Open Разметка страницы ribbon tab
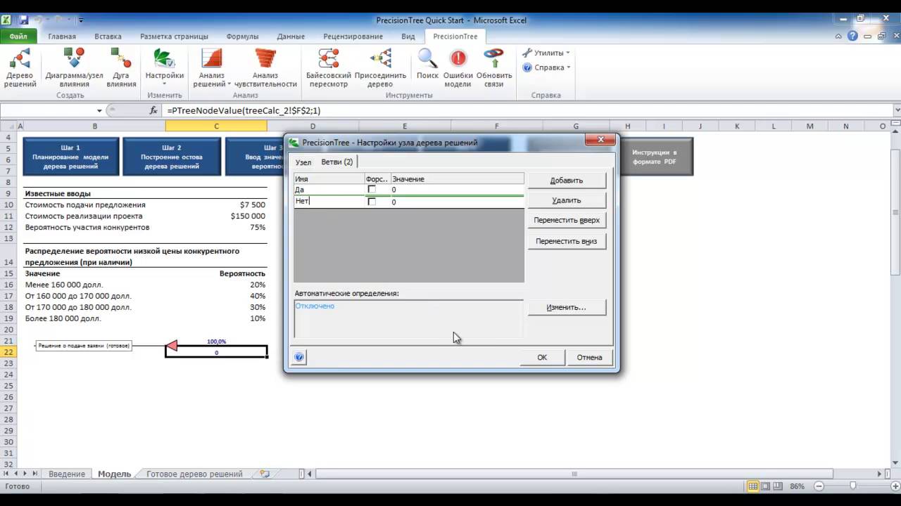The height and width of the screenshot is (506, 901). (x=174, y=37)
